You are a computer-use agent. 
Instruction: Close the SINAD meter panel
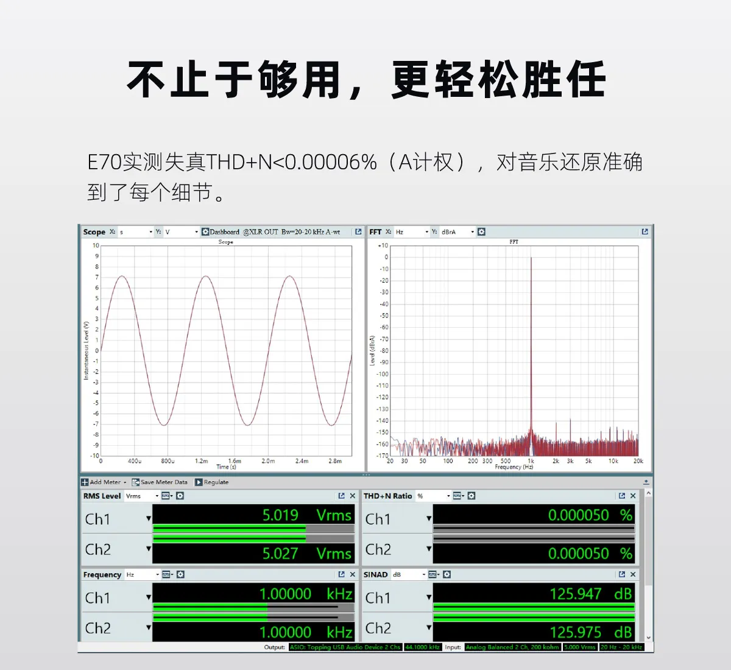click(633, 574)
